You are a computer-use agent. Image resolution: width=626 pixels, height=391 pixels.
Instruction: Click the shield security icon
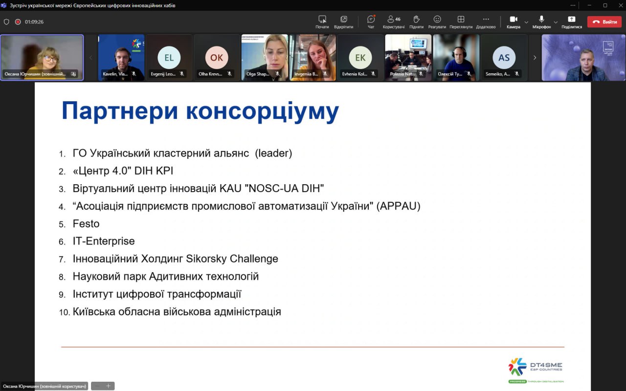[x=6, y=22]
